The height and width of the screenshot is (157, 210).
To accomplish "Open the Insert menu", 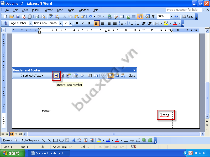I will pyautogui.click(x=35, y=10).
